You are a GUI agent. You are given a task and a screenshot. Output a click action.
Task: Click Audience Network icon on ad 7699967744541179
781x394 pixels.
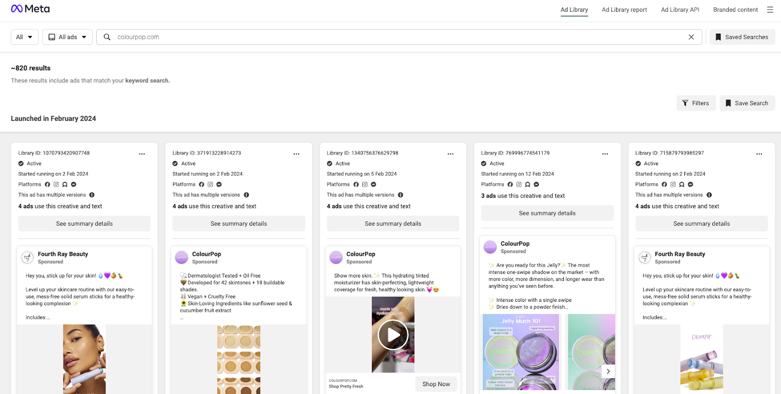point(528,184)
